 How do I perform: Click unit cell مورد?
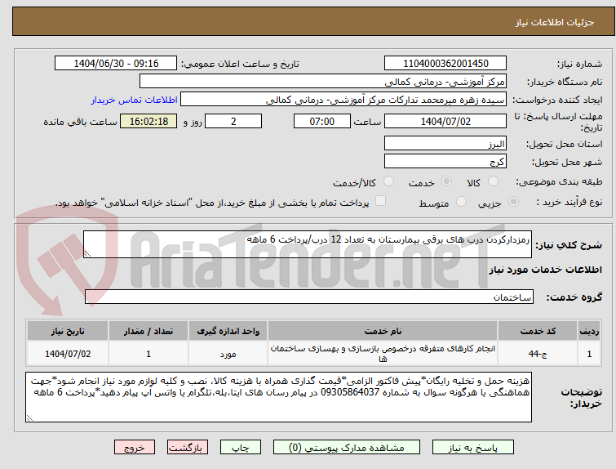click(228, 353)
